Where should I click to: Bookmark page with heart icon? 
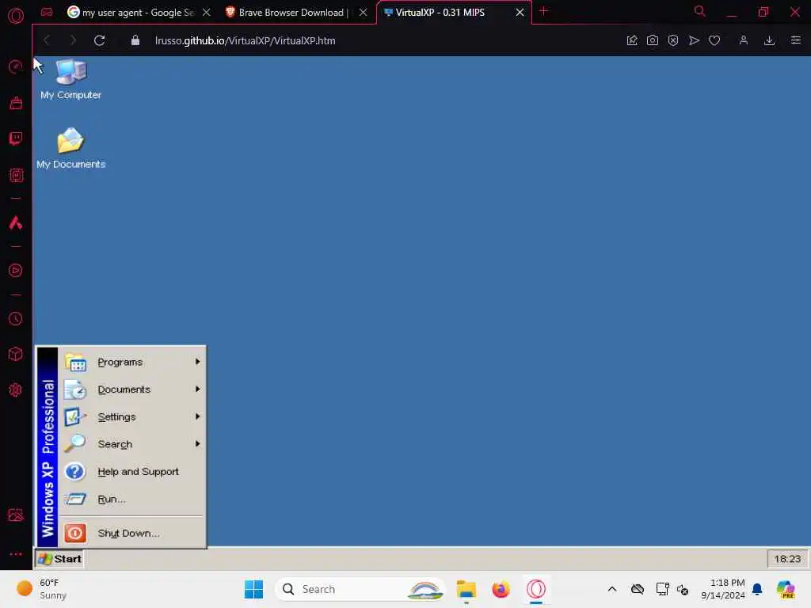tap(714, 40)
